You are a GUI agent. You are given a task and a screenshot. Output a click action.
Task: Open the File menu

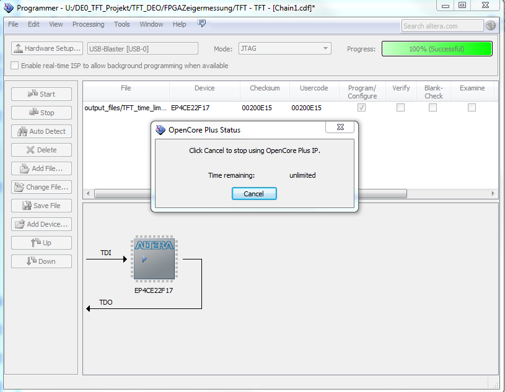pos(13,24)
